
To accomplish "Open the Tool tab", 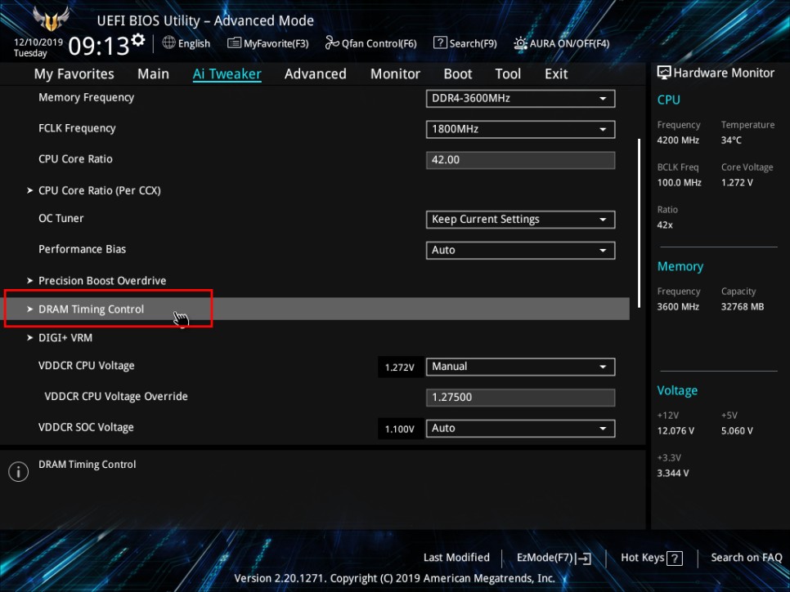I will (508, 74).
